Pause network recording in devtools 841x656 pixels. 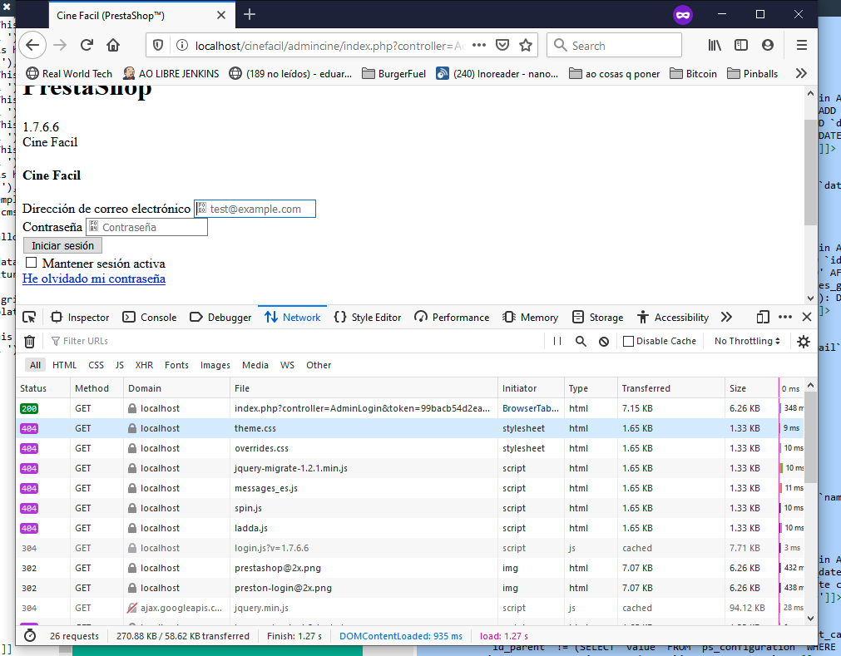pyautogui.click(x=557, y=342)
